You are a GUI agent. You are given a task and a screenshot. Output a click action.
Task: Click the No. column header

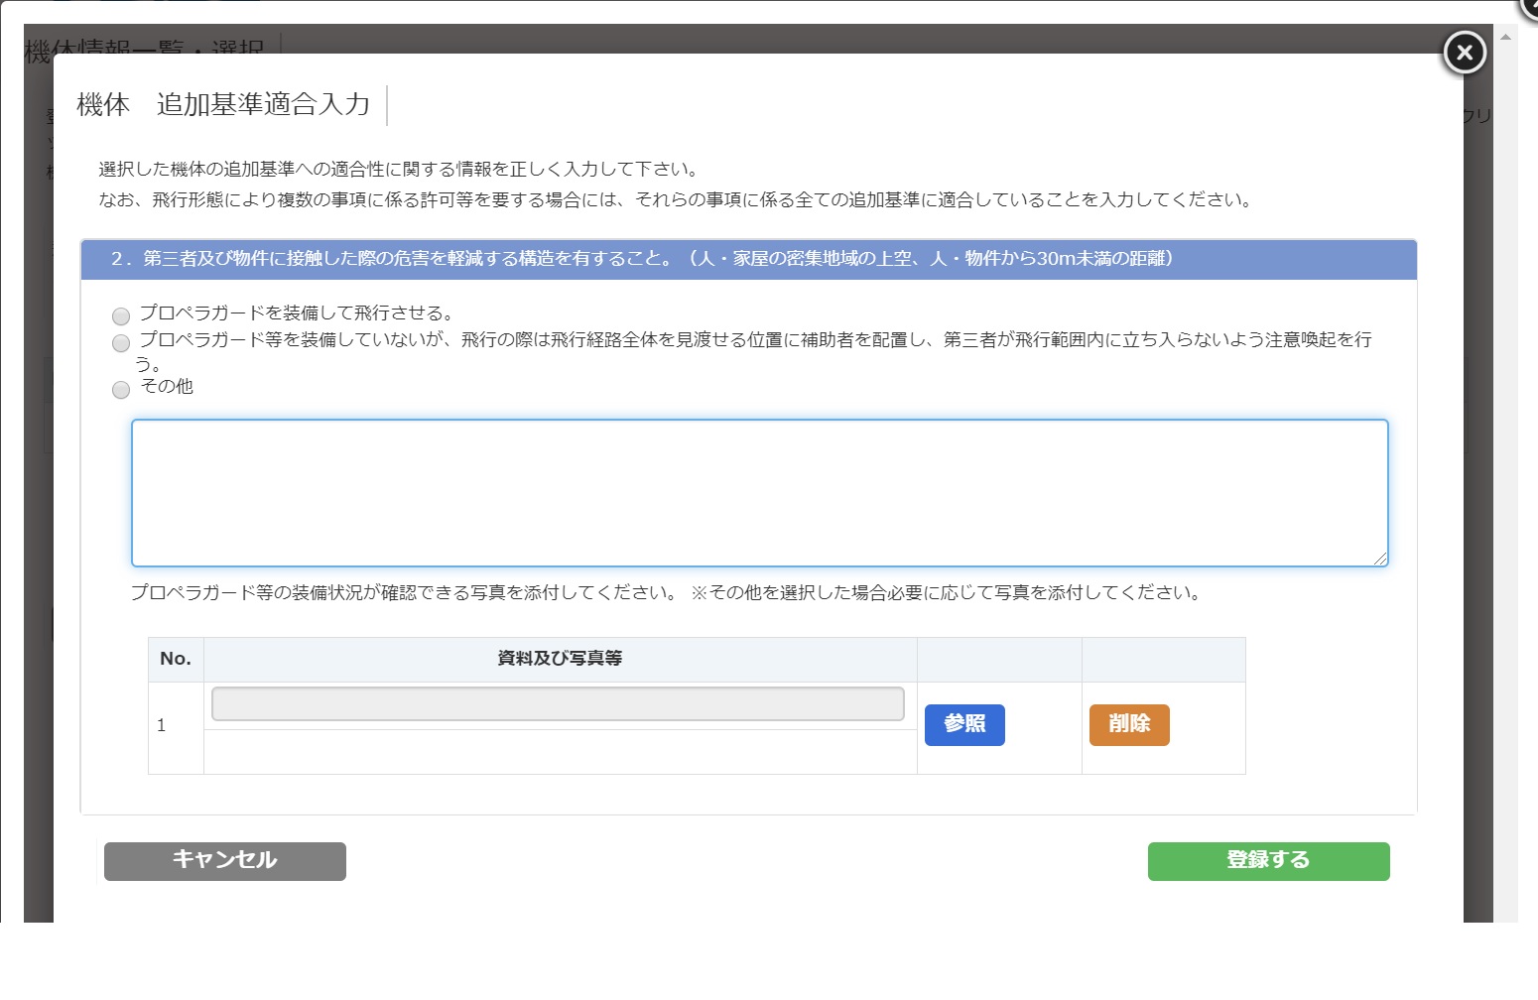[176, 659]
